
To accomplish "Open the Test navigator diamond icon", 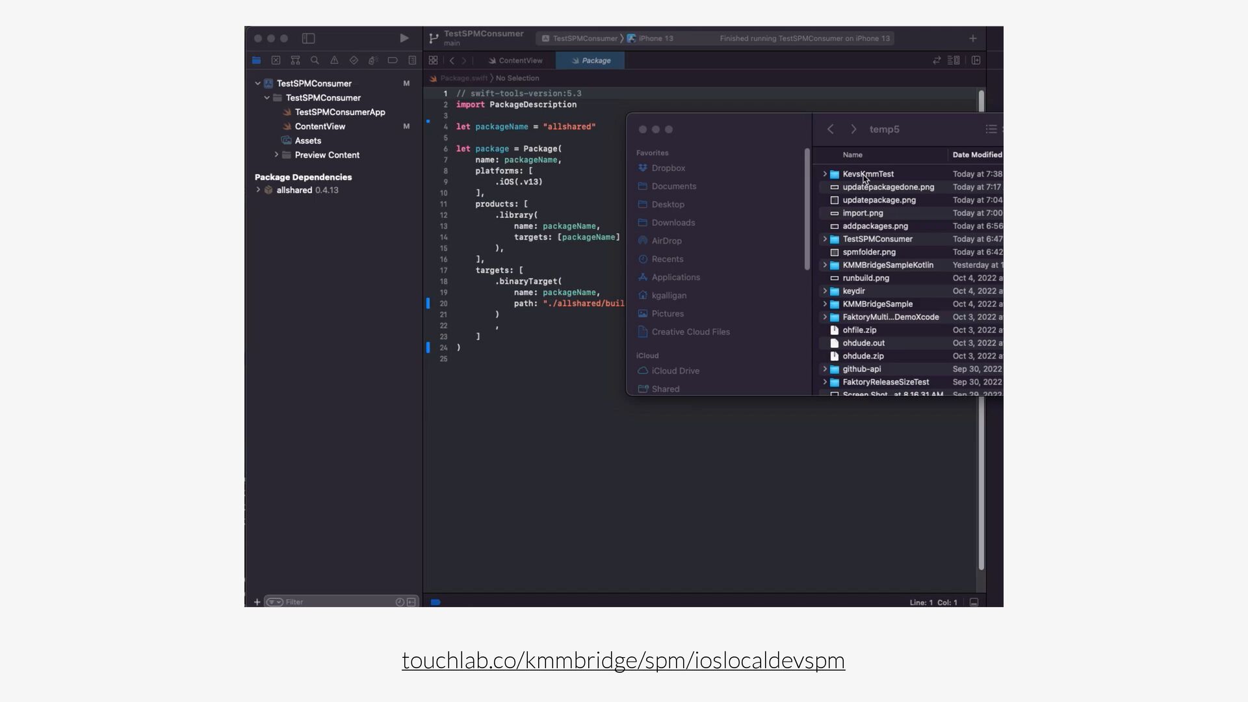I will (354, 60).
